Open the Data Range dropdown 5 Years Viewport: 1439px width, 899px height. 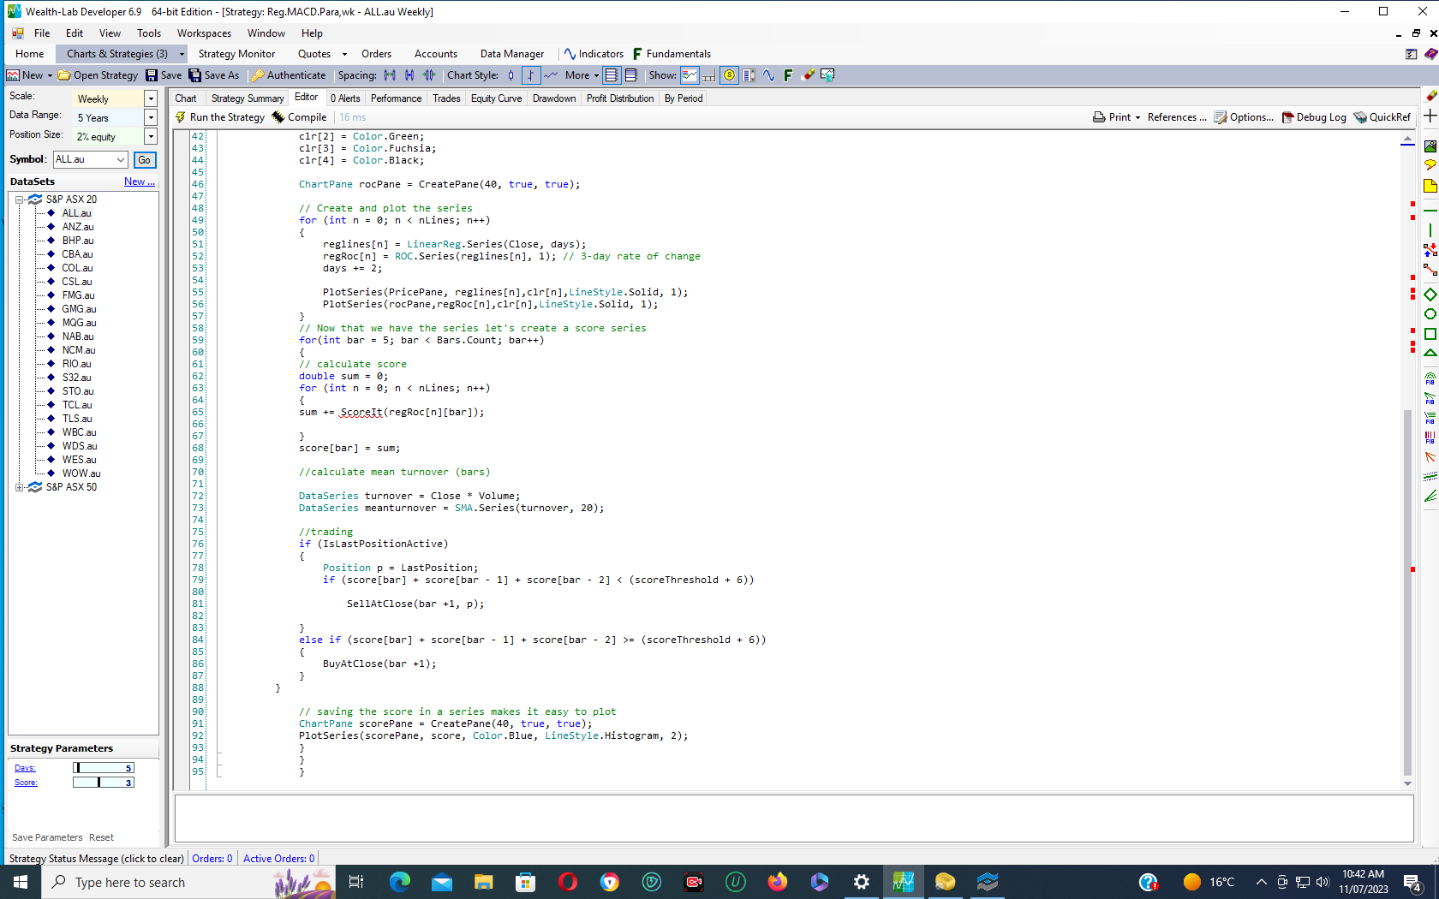[151, 117]
